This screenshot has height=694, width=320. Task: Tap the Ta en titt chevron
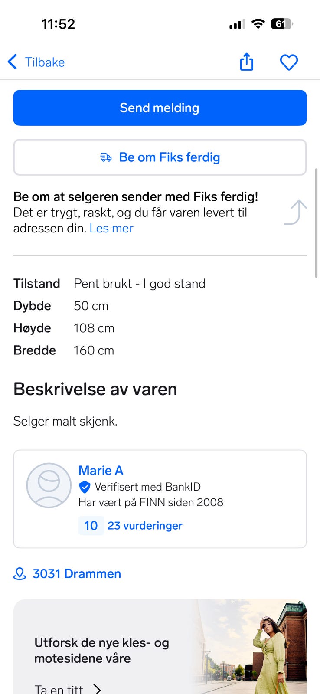click(x=98, y=688)
